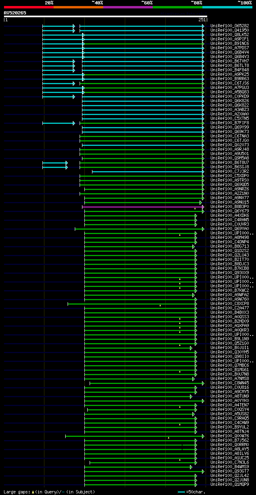Select the UniRef100_A4XDK6 label
This screenshot has width=256, height=495.
coord(230,215)
